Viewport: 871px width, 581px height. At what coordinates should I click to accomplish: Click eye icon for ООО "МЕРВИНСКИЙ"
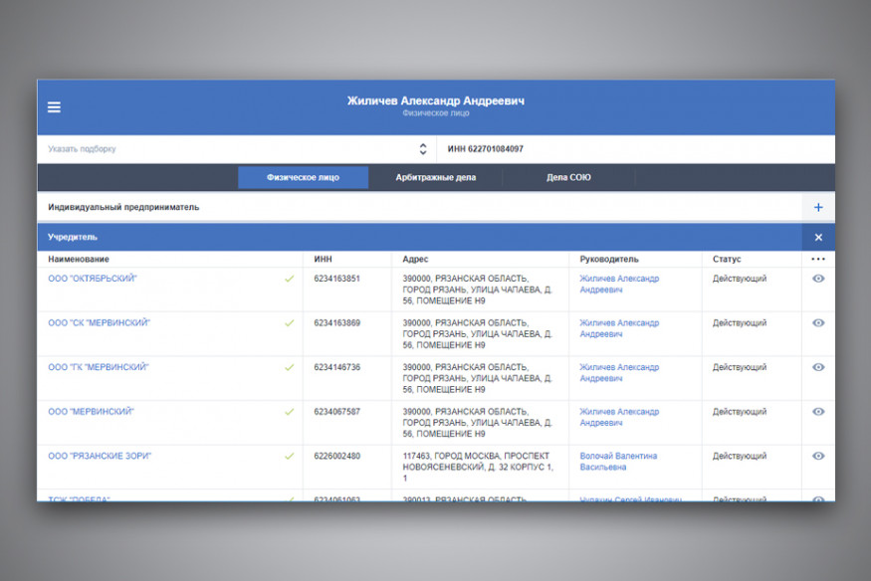tap(818, 412)
